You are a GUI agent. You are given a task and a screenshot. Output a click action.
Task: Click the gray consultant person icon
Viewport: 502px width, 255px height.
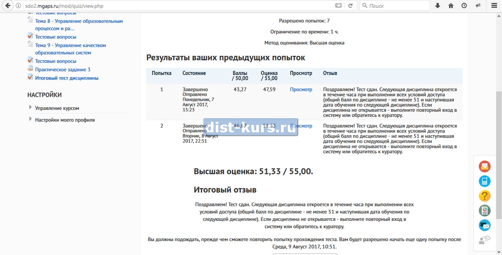pyautogui.click(x=485, y=240)
